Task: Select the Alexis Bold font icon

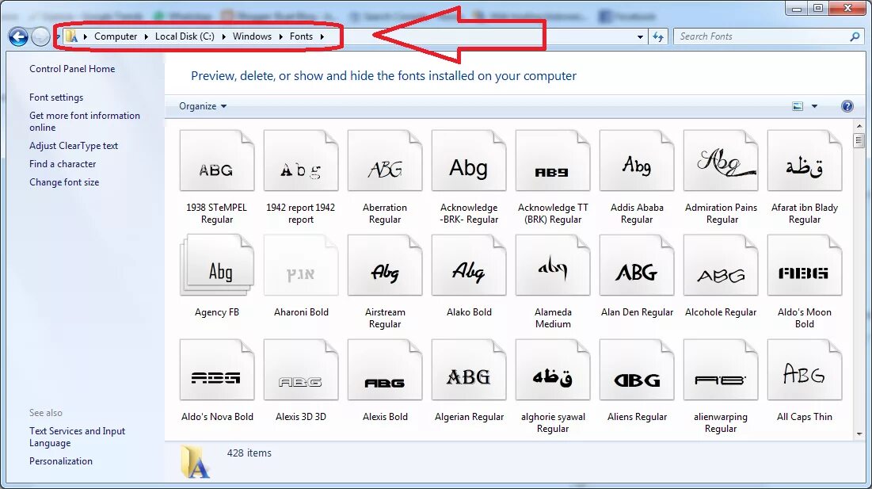Action: [x=385, y=369]
